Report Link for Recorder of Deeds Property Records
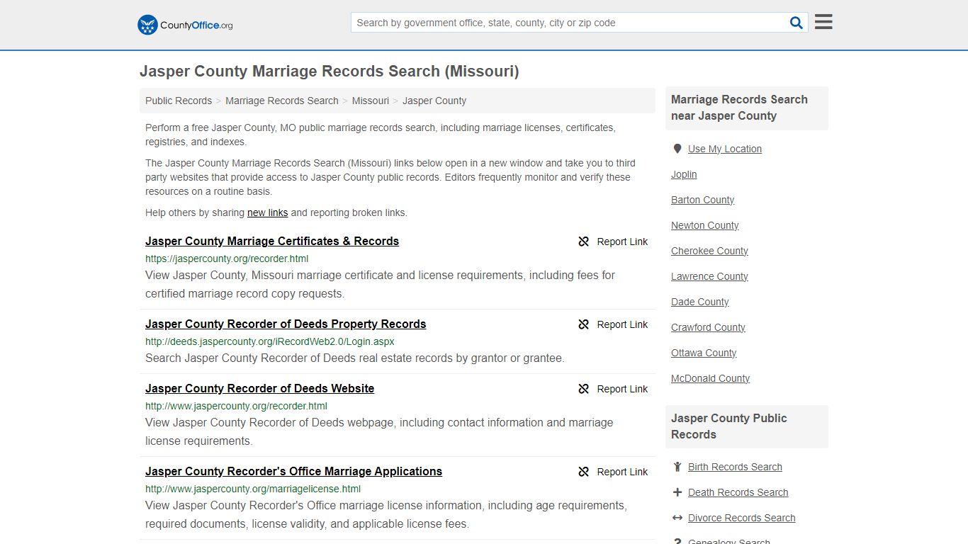Viewport: 968px width, 544px height. pyautogui.click(x=622, y=324)
